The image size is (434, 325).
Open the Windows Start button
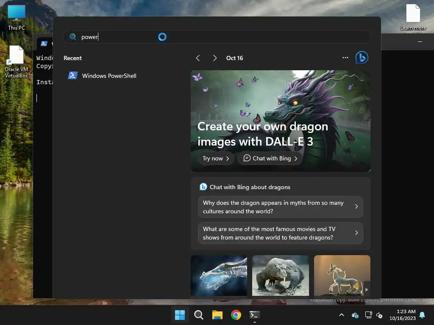180,315
